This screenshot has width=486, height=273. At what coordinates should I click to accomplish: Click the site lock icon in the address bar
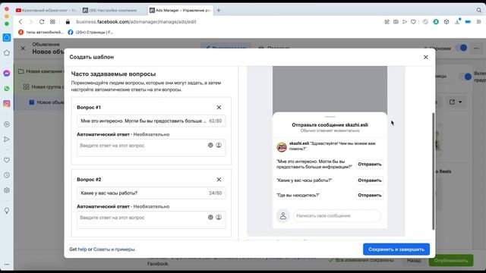coord(68,22)
